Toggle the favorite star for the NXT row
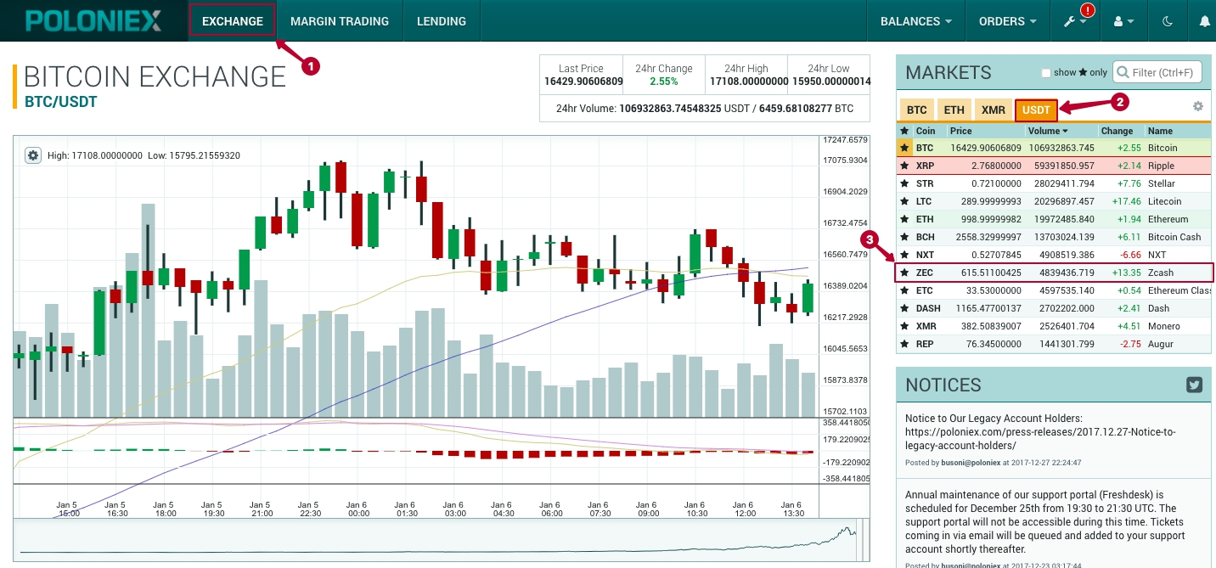This screenshot has height=568, width=1216. (x=904, y=255)
